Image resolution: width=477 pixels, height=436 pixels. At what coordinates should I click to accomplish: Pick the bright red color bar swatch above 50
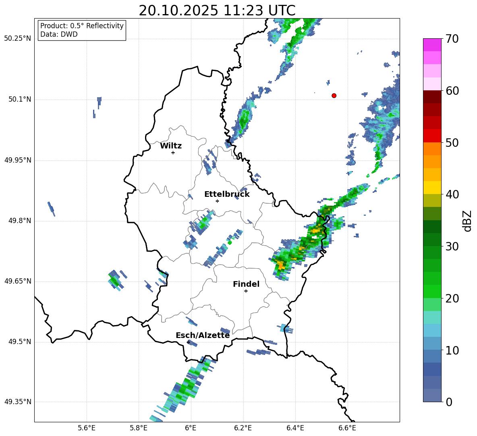[x=432, y=136]
